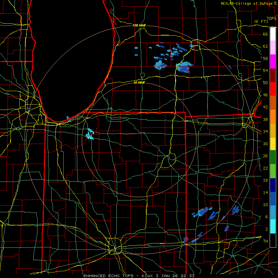
Task: Click the 26 legend value
Action: tap(265, 156)
